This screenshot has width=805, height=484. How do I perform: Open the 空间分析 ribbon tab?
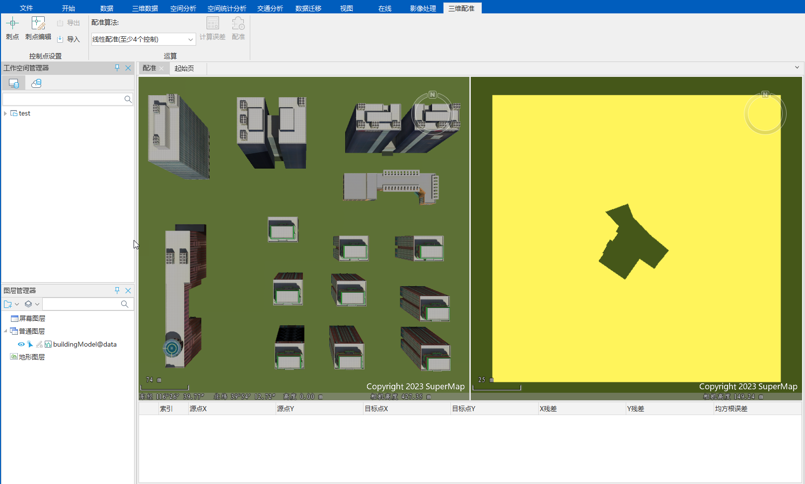coord(183,8)
